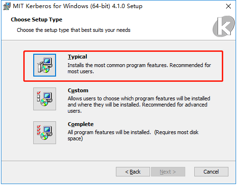Click the installer icon in title bar
Screen dimensions: 237x185
[x=7, y=6]
